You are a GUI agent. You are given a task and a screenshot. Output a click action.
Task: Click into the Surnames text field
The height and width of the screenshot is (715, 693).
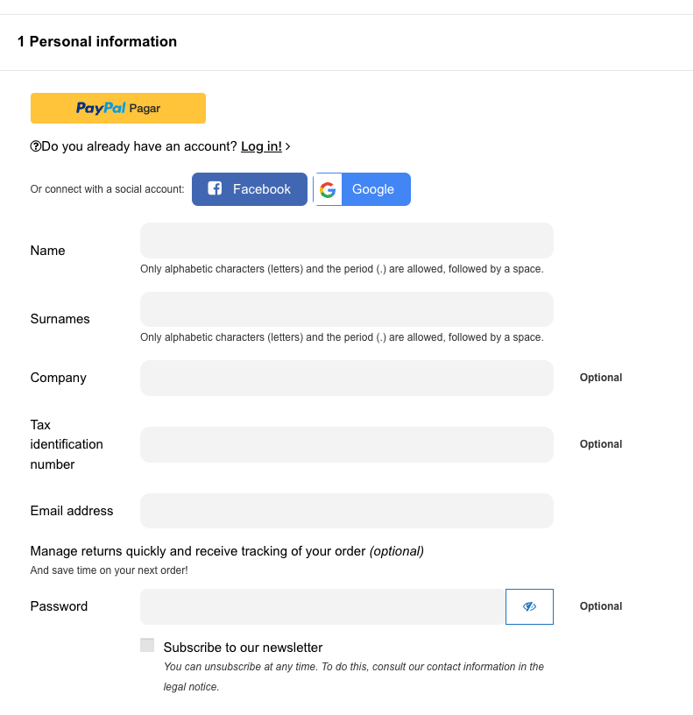(346, 309)
